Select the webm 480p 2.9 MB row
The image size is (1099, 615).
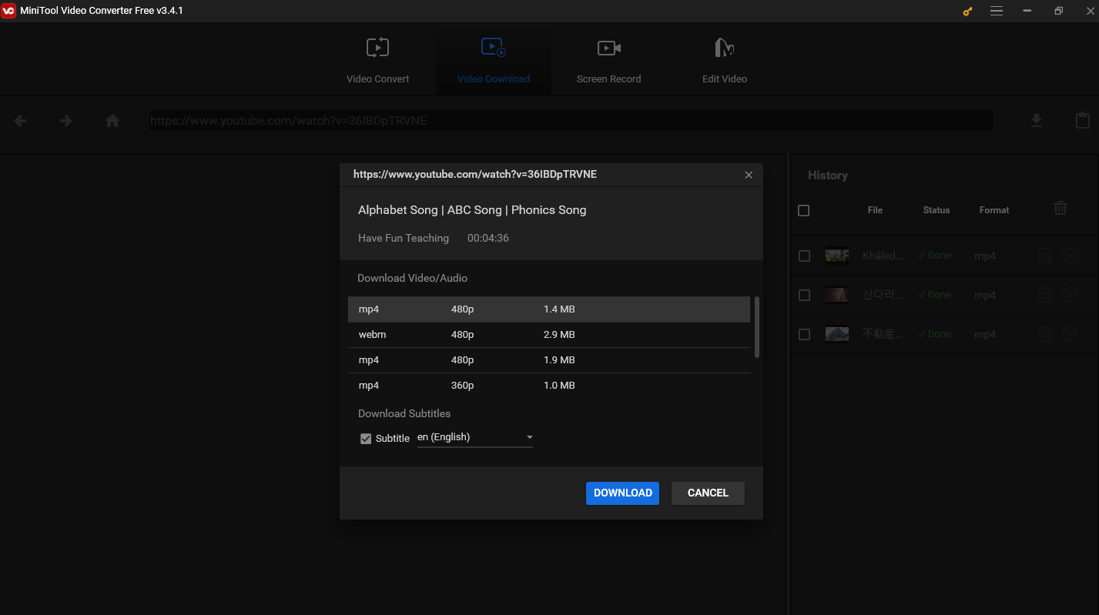coord(549,335)
